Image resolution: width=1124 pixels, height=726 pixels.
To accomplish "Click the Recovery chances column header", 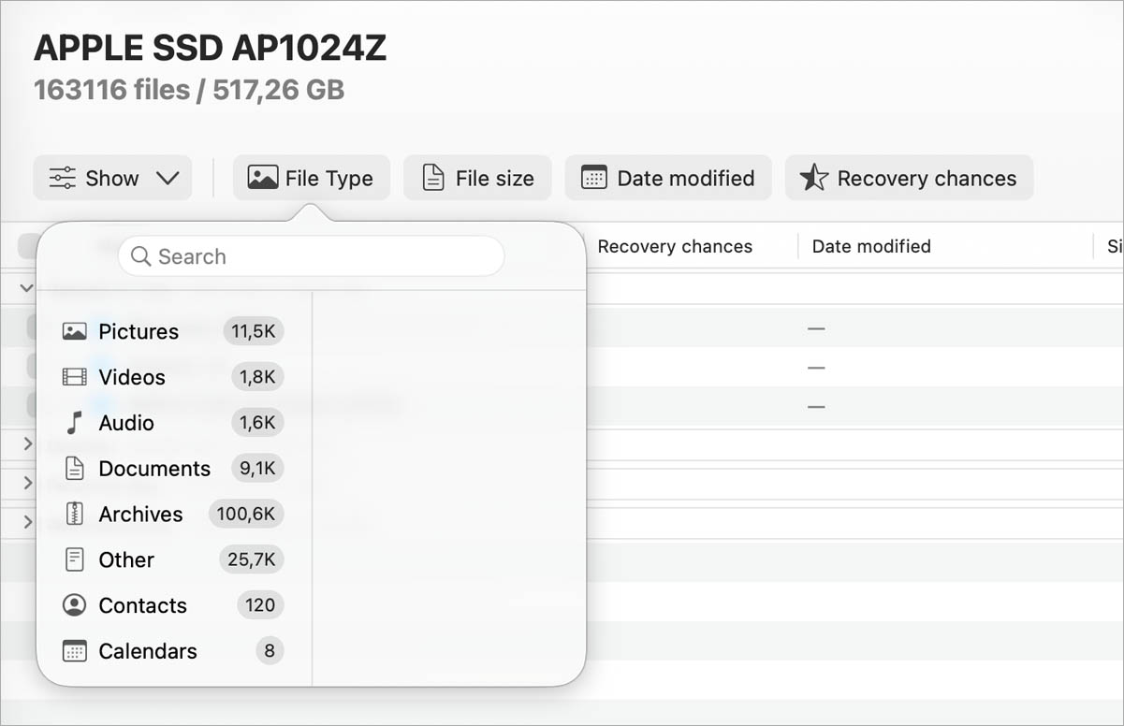I will [x=676, y=246].
